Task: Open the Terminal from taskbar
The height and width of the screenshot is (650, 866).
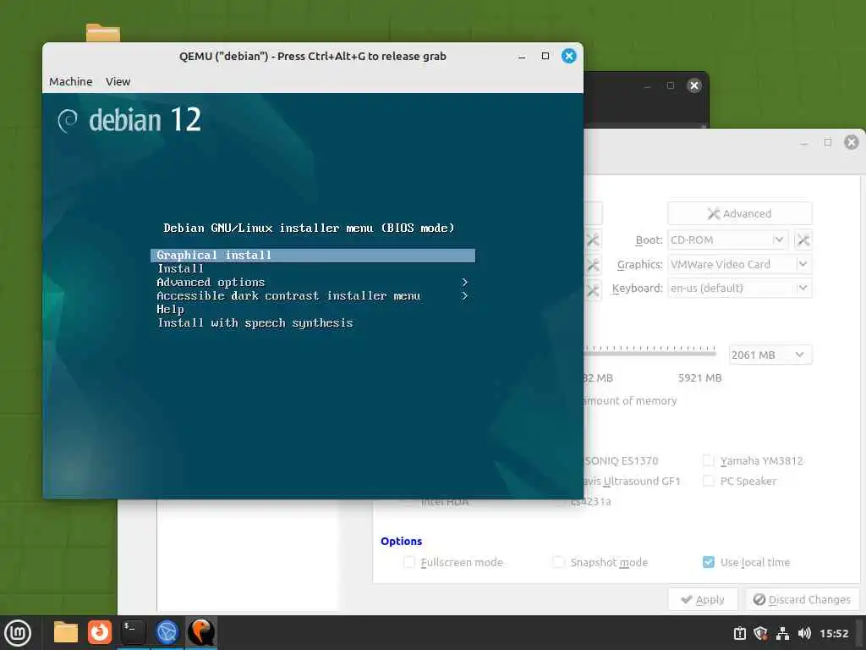Action: click(x=133, y=632)
